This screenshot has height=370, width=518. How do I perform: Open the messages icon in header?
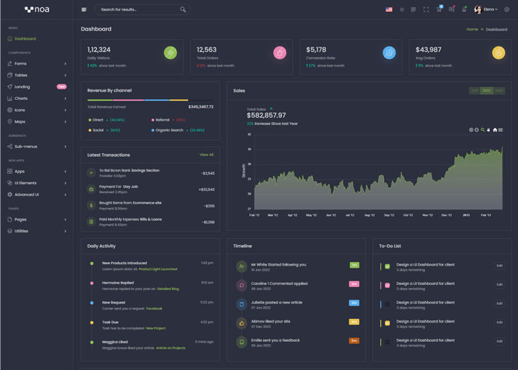coord(451,10)
